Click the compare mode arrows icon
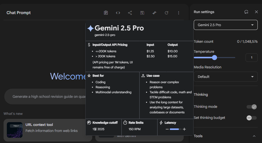Screen dimensions: 262x143 (154, 13)
